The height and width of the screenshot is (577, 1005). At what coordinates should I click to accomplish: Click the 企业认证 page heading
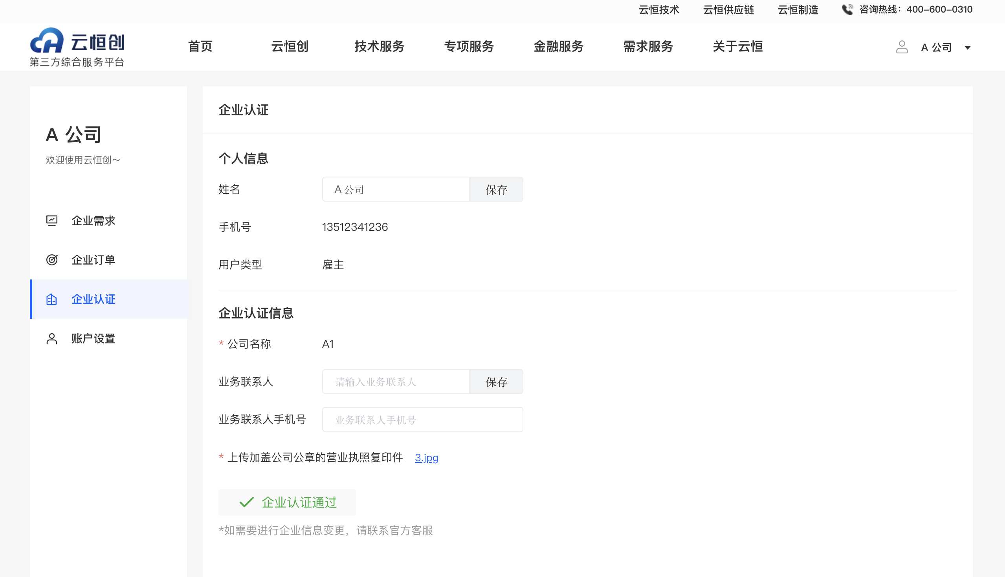[x=244, y=110]
